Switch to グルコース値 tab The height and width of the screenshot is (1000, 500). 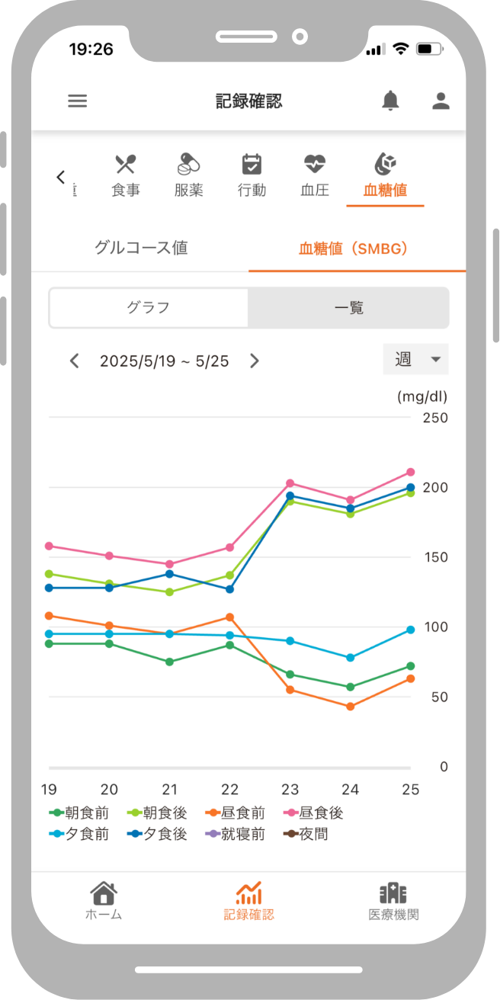point(141,248)
